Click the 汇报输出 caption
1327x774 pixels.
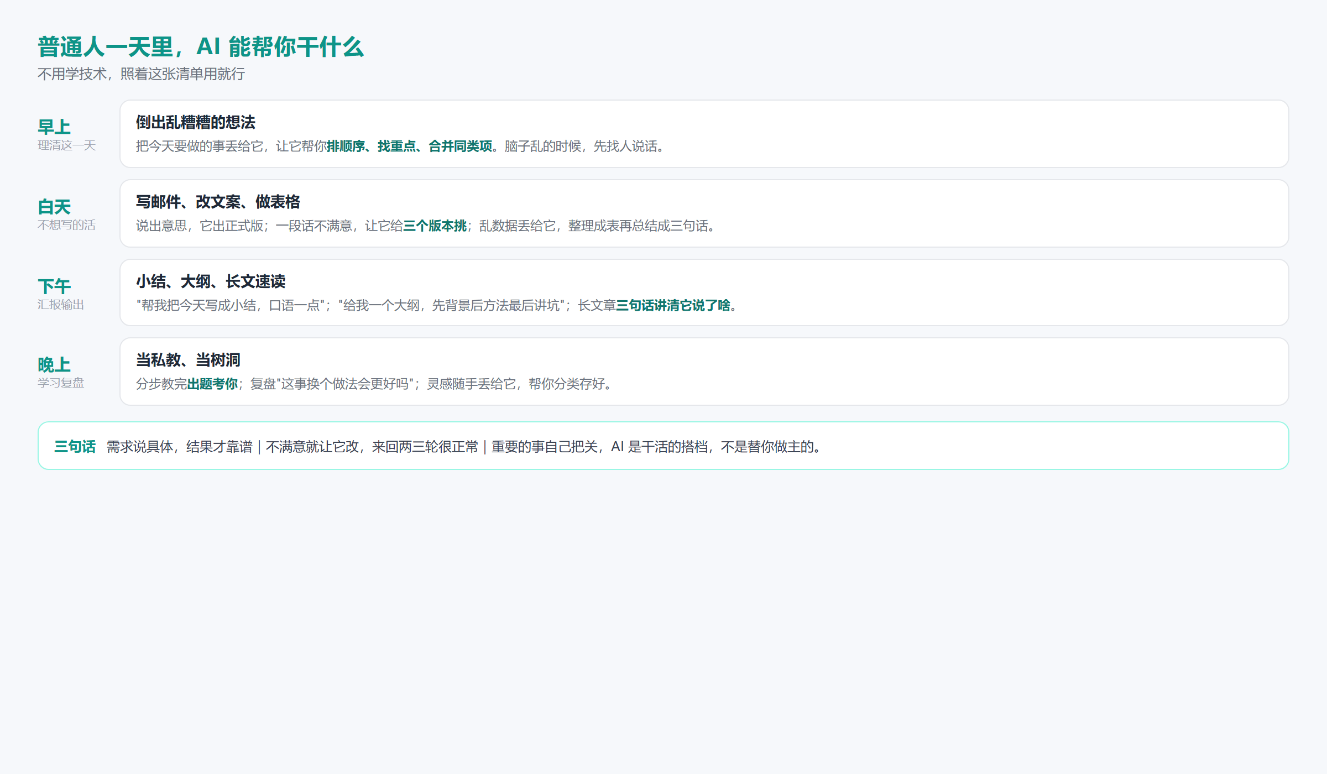pos(61,305)
